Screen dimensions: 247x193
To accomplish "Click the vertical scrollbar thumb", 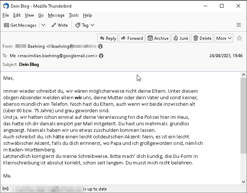I will tap(243, 116).
